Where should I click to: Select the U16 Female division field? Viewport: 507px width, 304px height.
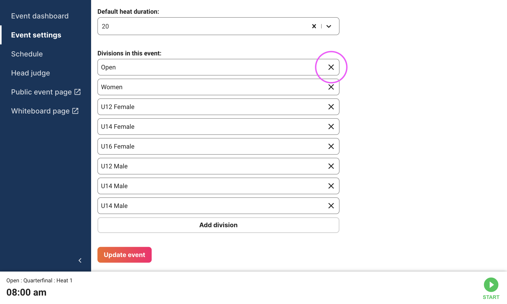click(x=211, y=146)
